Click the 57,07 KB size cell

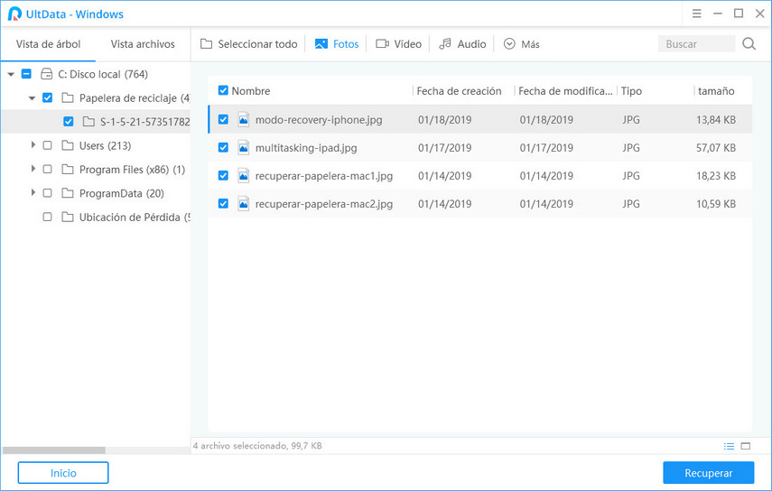tap(716, 148)
